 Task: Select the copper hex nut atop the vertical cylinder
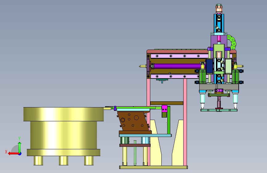pyautogui.click(x=219, y=7)
